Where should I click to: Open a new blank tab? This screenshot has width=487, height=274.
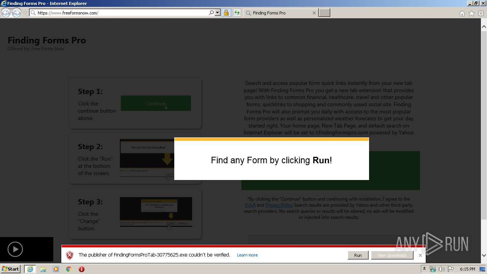click(x=324, y=13)
